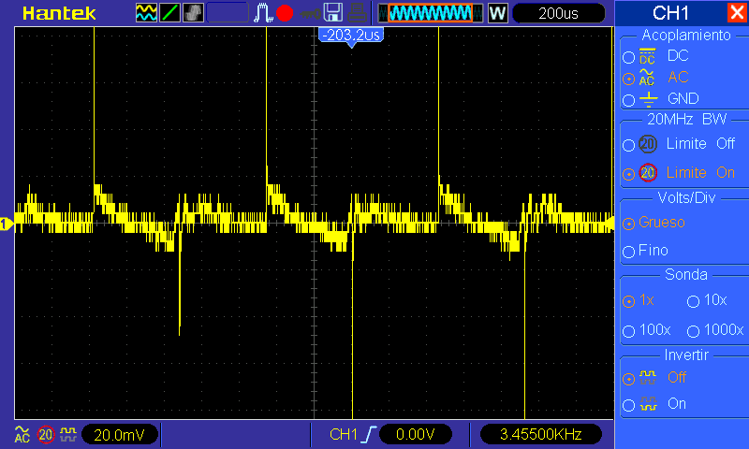The width and height of the screenshot is (749, 449).
Task: Select 1x probe attenuation
Action: [628, 301]
